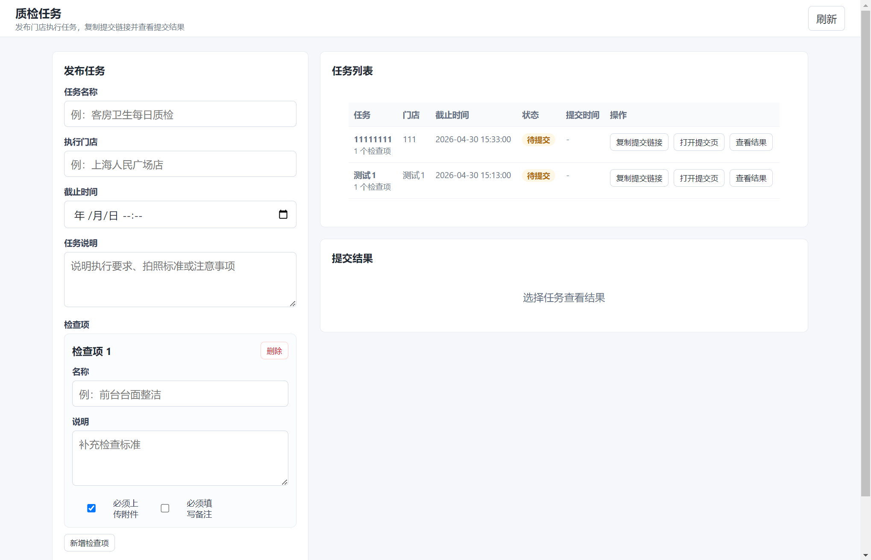Click the 截止时间 date-time field
871x560 pixels.
coord(180,214)
